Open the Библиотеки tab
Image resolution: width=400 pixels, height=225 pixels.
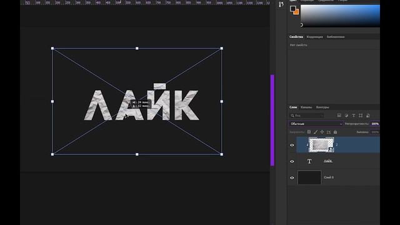pos(336,37)
